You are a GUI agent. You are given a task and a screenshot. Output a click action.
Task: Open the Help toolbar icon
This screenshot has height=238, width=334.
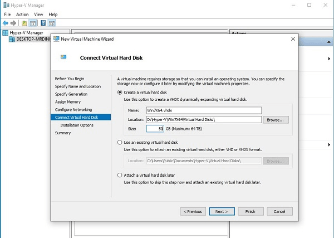pos(43,23)
